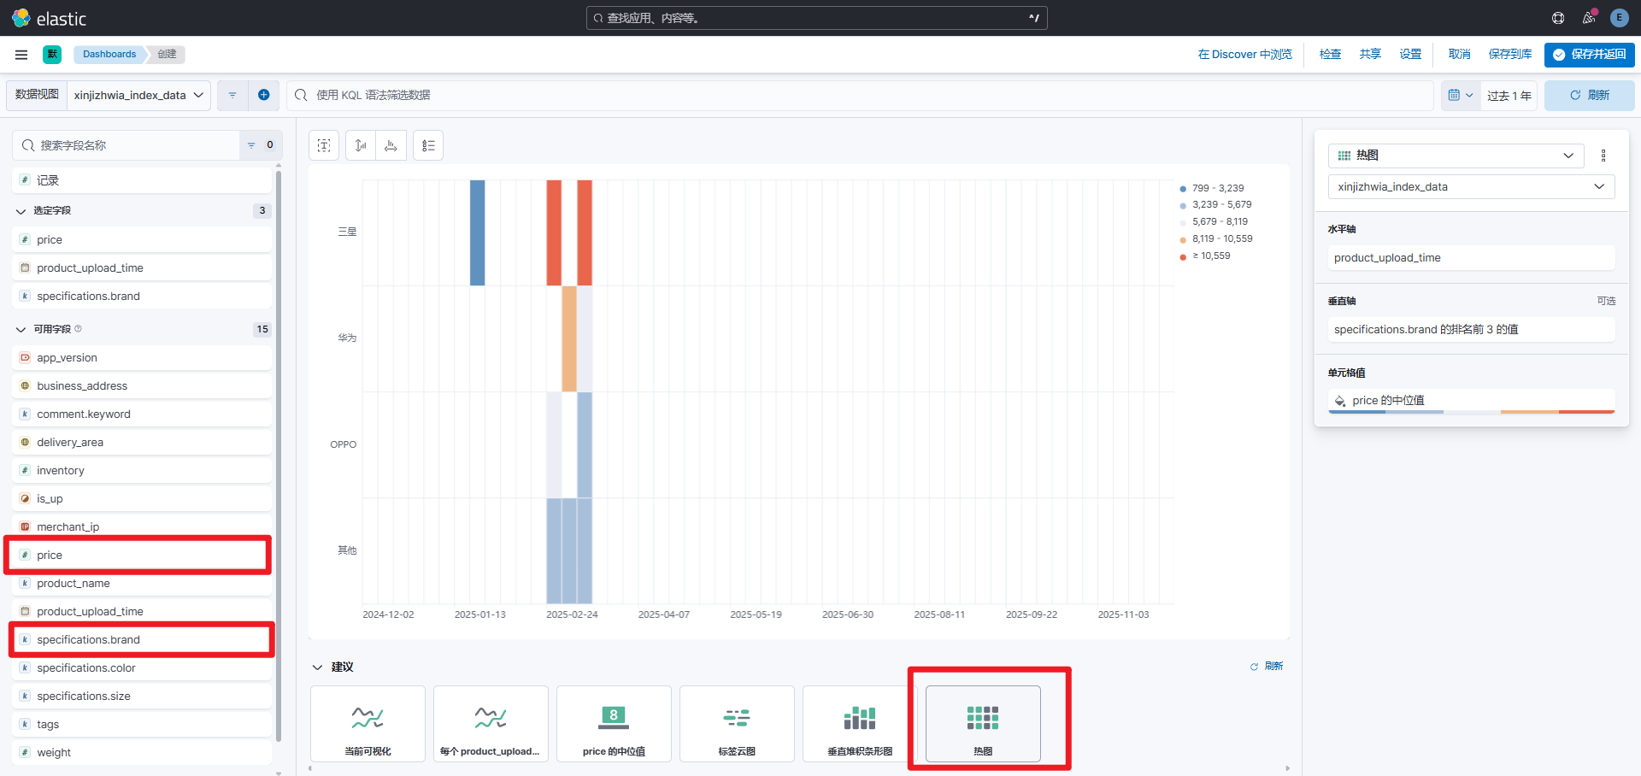Click the business_address field
The height and width of the screenshot is (776, 1641).
142,385
